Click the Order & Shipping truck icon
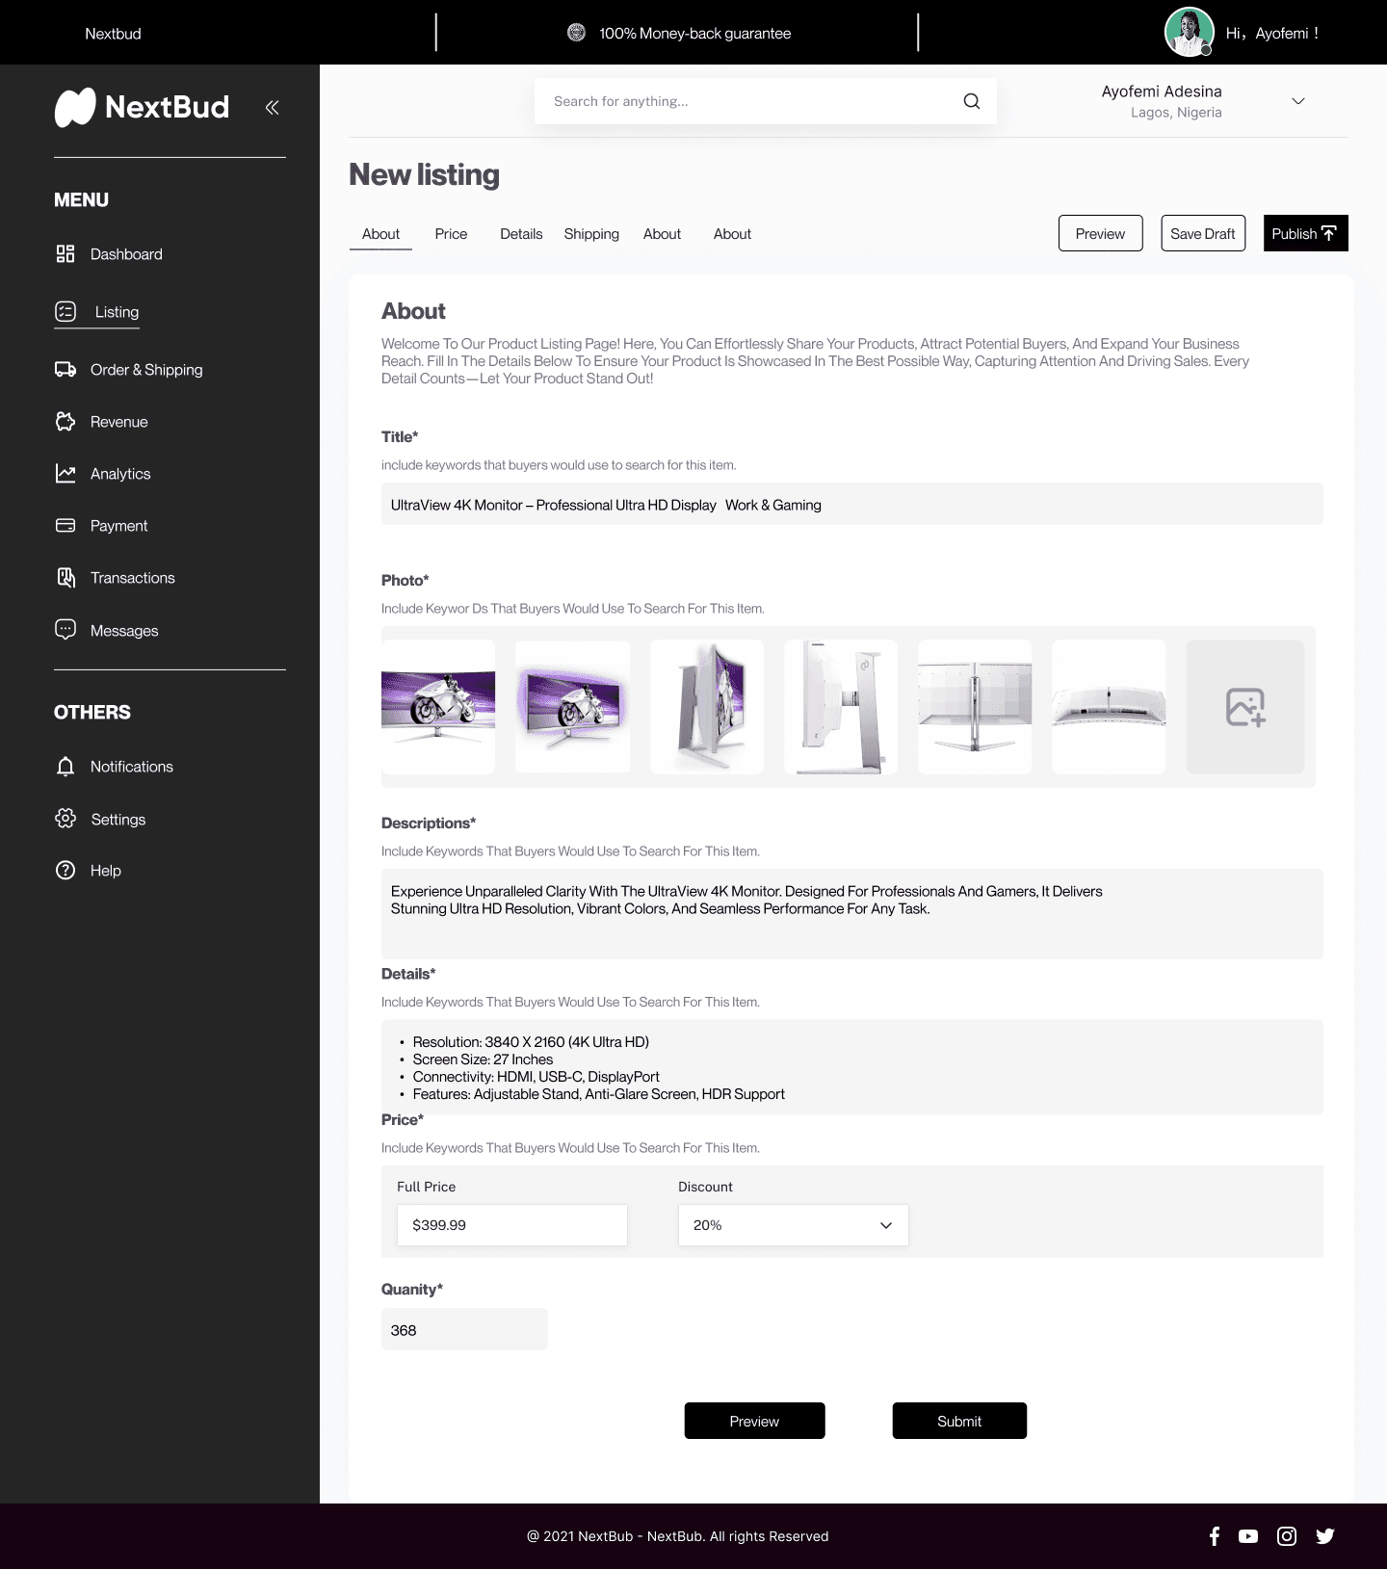Screen dimensions: 1387x1569 [65, 369]
